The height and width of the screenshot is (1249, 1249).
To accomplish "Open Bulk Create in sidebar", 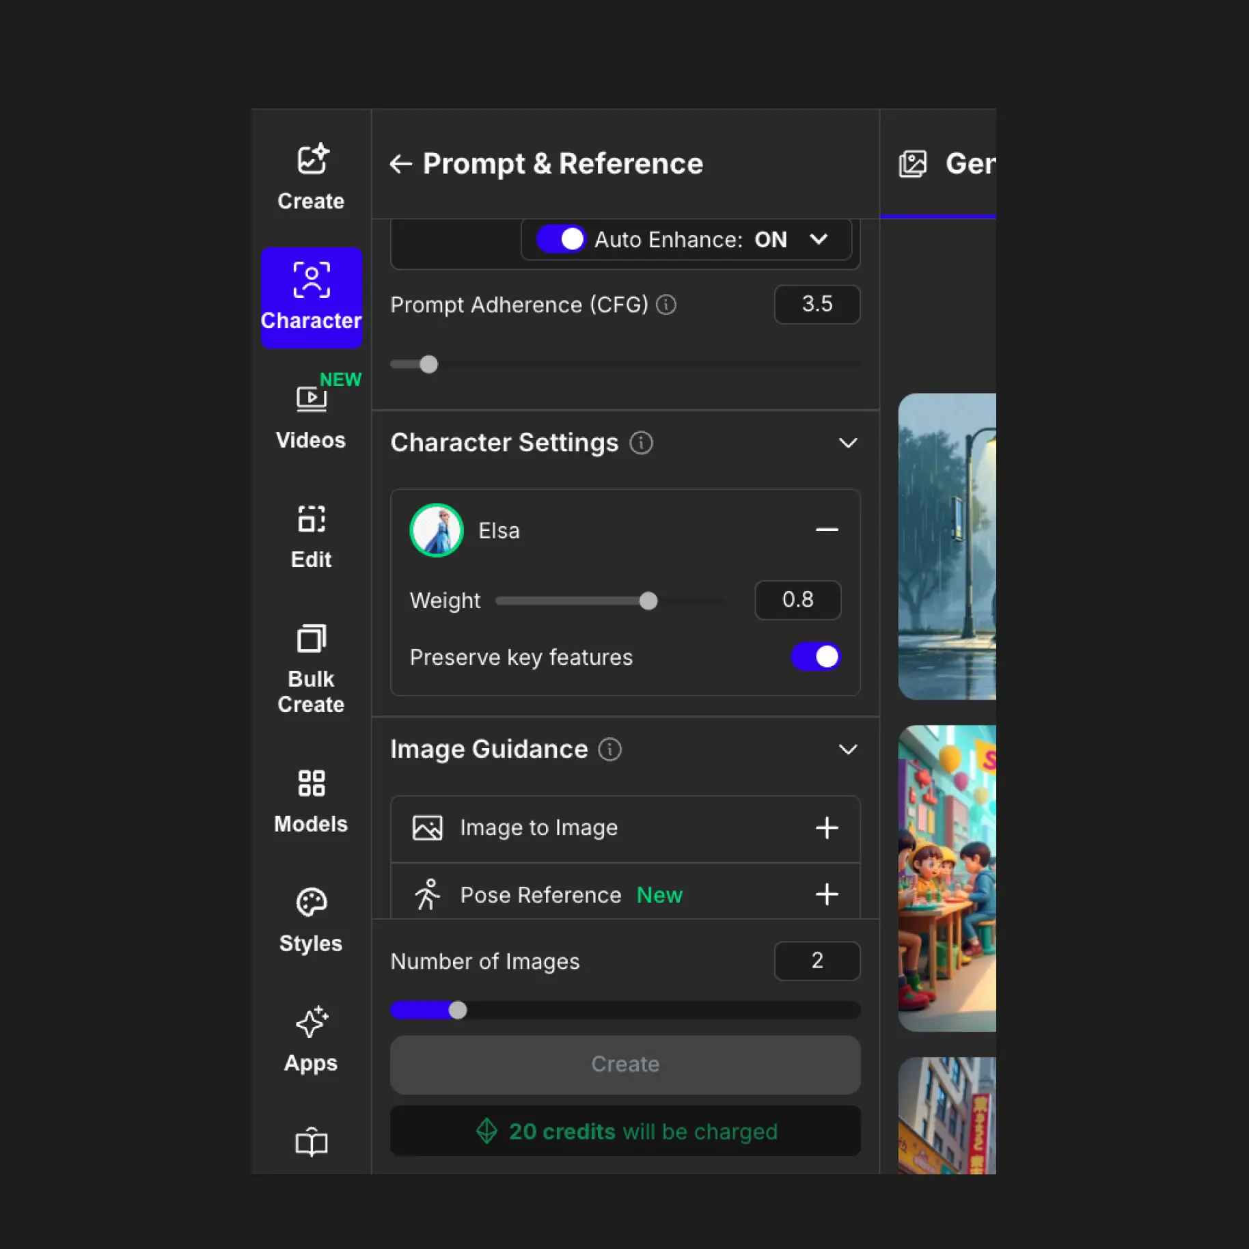I will coord(311,669).
